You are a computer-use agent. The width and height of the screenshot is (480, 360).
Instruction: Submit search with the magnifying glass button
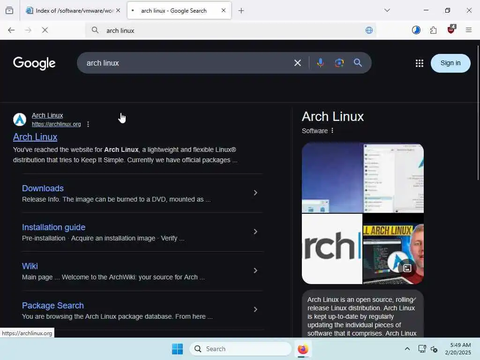(358, 63)
